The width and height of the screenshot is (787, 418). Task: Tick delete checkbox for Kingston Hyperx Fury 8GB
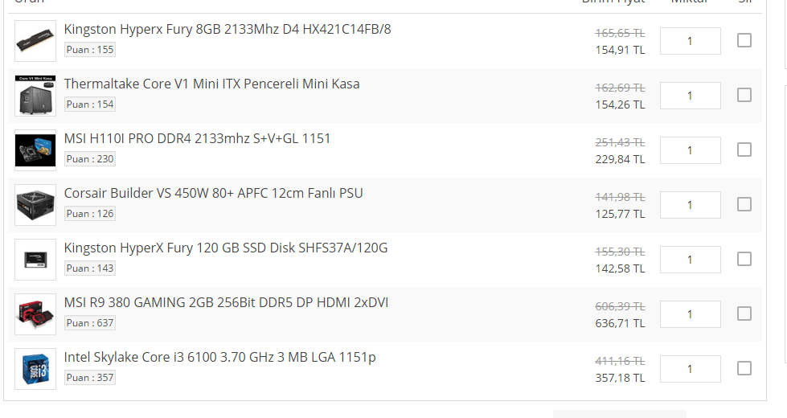point(744,40)
